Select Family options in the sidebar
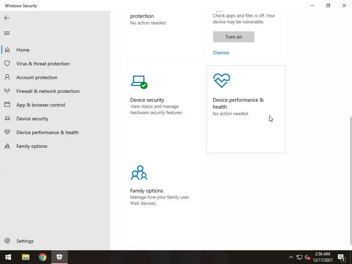Image resolution: width=352 pixels, height=264 pixels. [32, 146]
